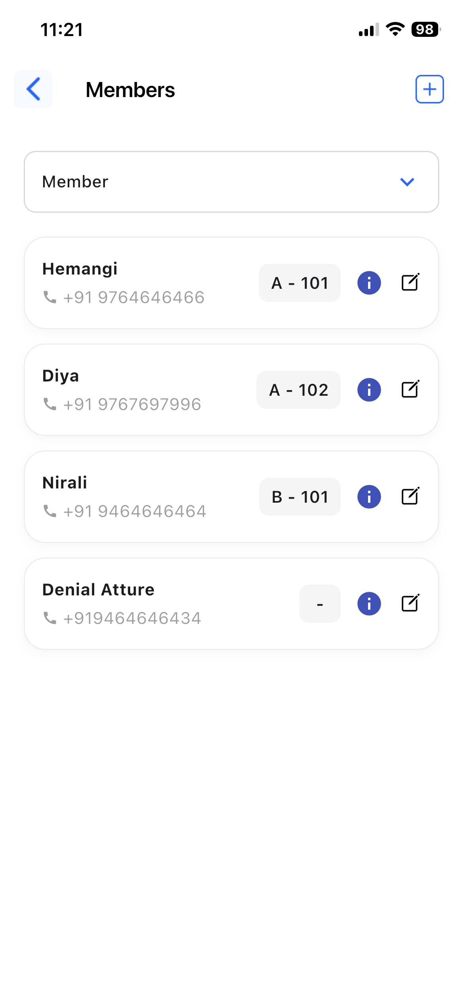Edit Nirali's member record
The height and width of the screenshot is (1003, 463).
410,496
